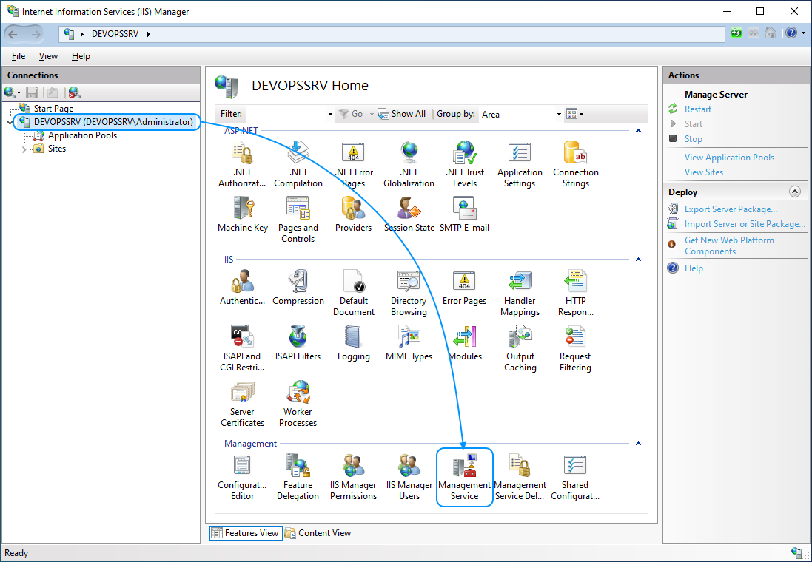Open the Help menu

point(81,56)
